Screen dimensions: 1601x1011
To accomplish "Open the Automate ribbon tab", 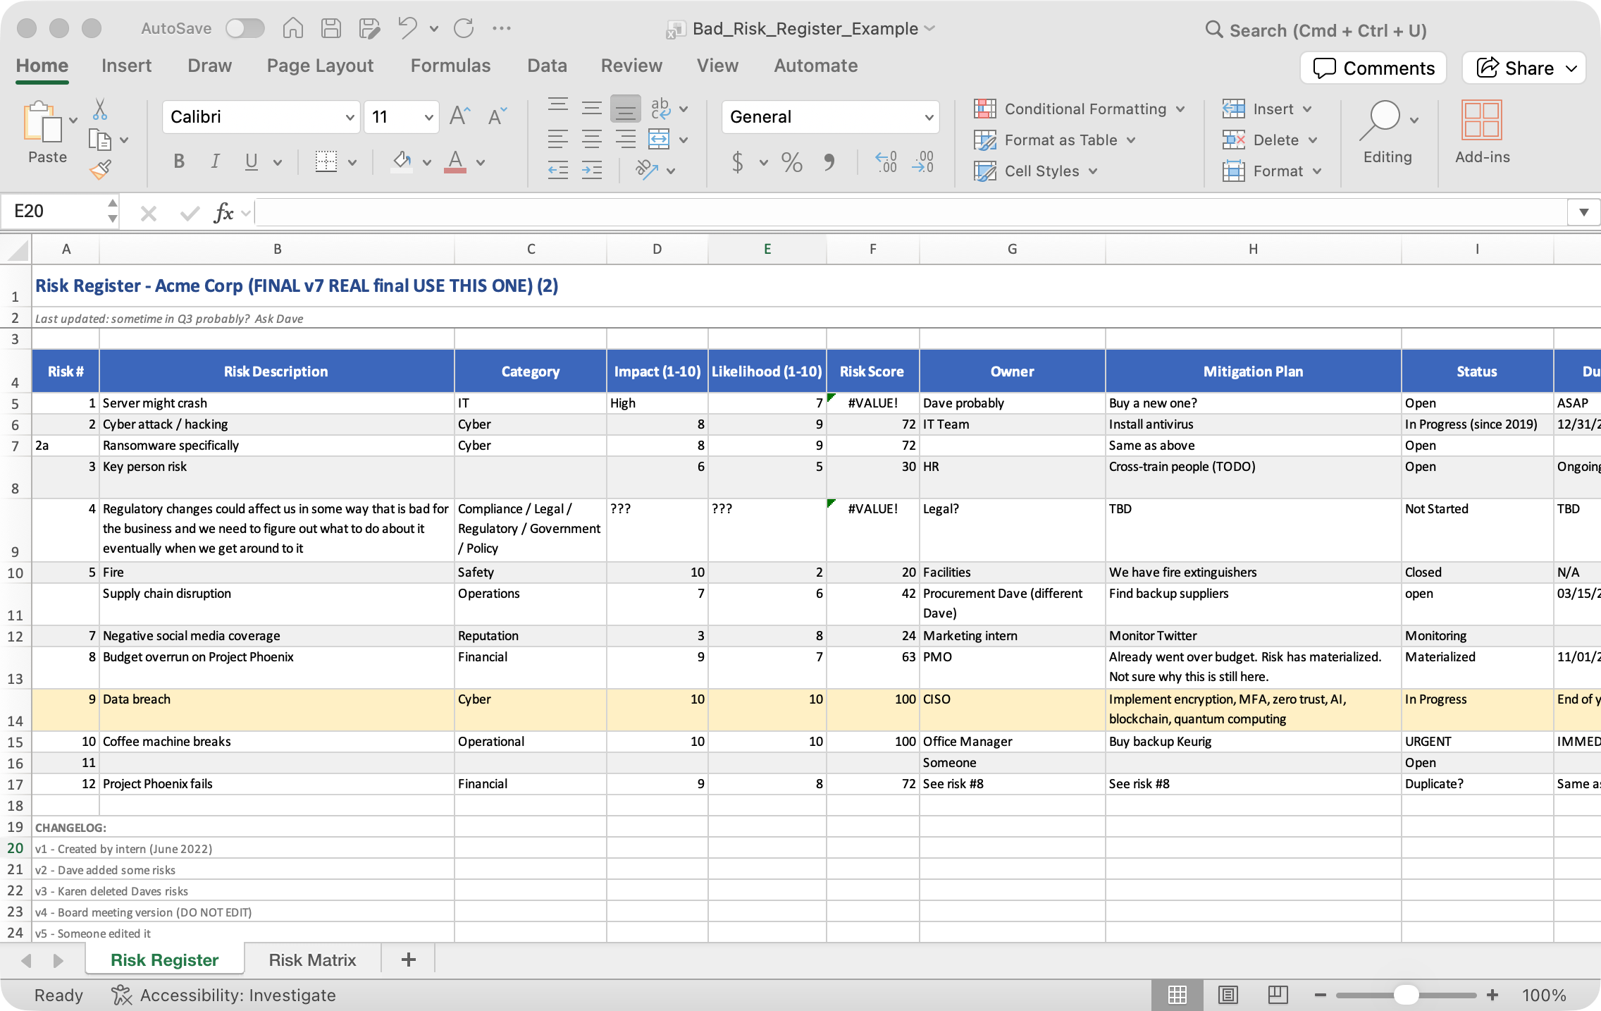I will pyautogui.click(x=816, y=66).
